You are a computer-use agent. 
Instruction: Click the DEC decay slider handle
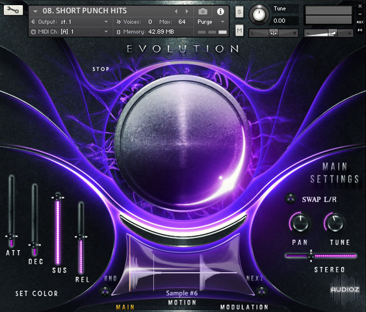pyautogui.click(x=34, y=245)
